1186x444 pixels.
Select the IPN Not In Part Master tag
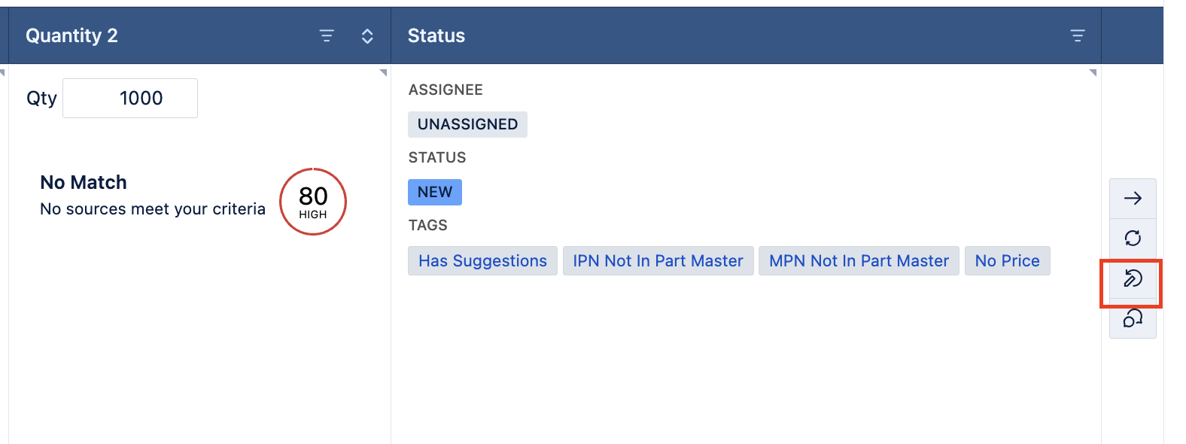tap(658, 261)
